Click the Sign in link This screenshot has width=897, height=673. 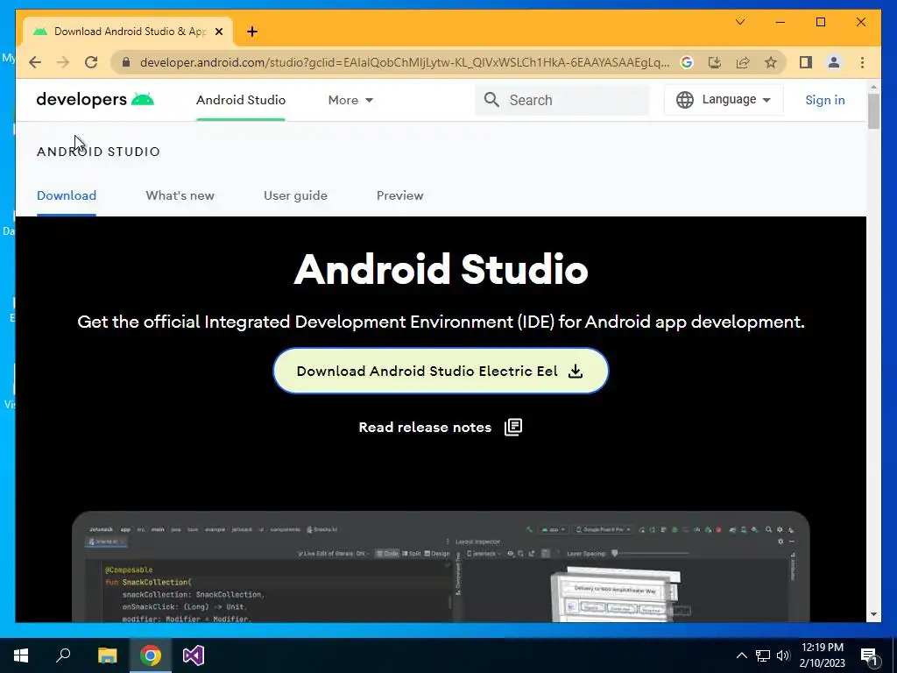pyautogui.click(x=825, y=100)
